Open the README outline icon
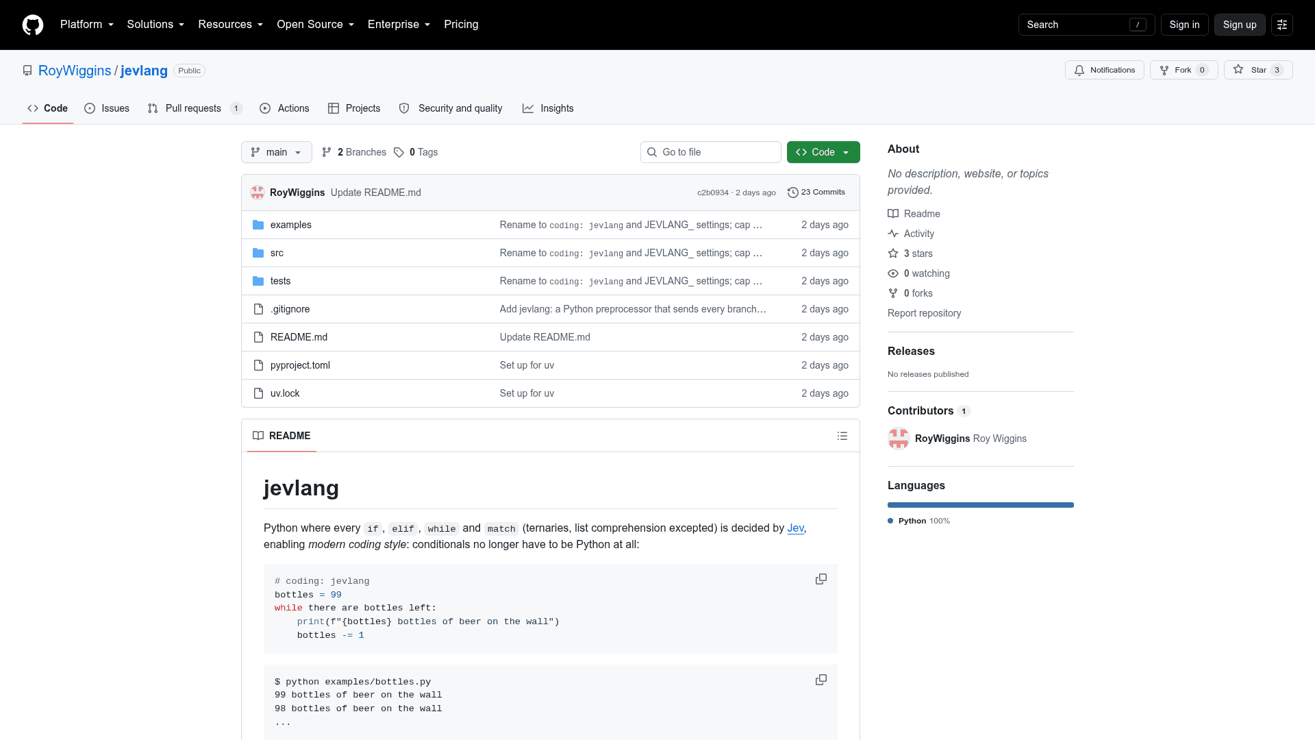Viewport: 1315px width, 740px height. point(842,436)
